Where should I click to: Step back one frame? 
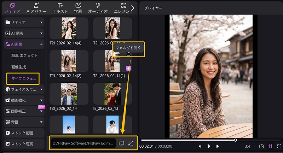[200, 146]
